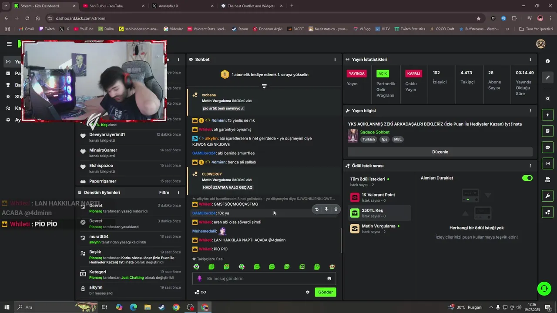Expand hidden bookmarks chevron
Screen dimensions: 557x313
(x=507, y=29)
